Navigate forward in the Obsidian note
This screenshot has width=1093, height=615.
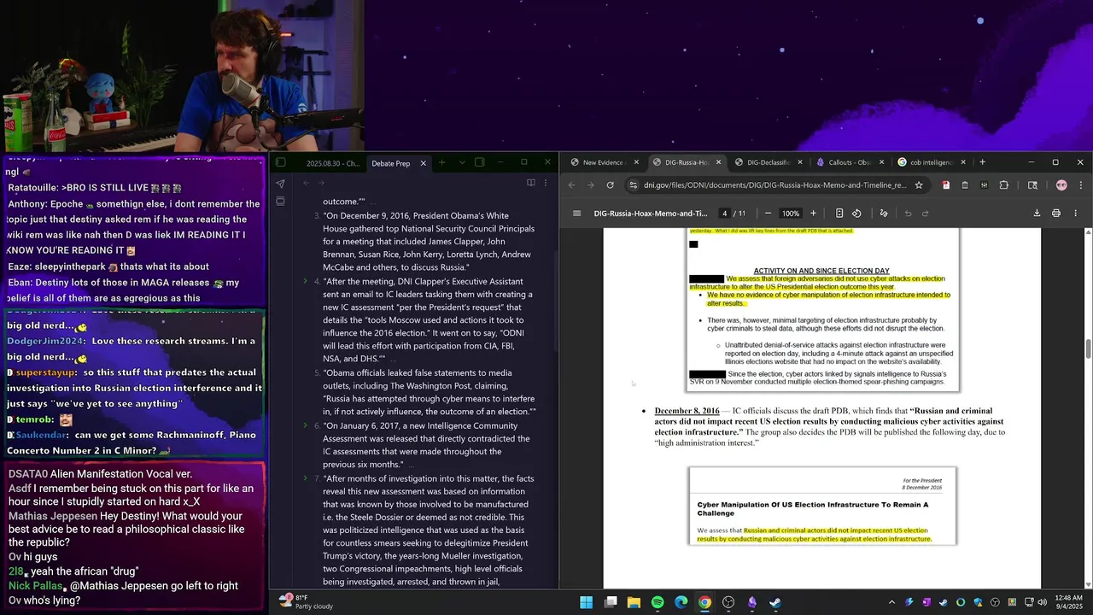322,183
